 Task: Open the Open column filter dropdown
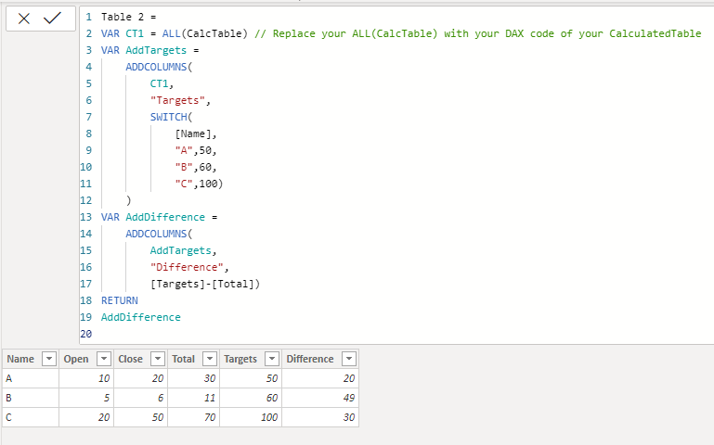click(104, 359)
